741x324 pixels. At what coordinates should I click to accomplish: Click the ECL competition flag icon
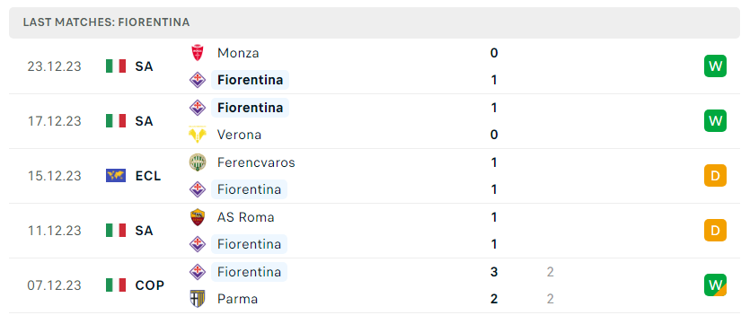coord(116,176)
